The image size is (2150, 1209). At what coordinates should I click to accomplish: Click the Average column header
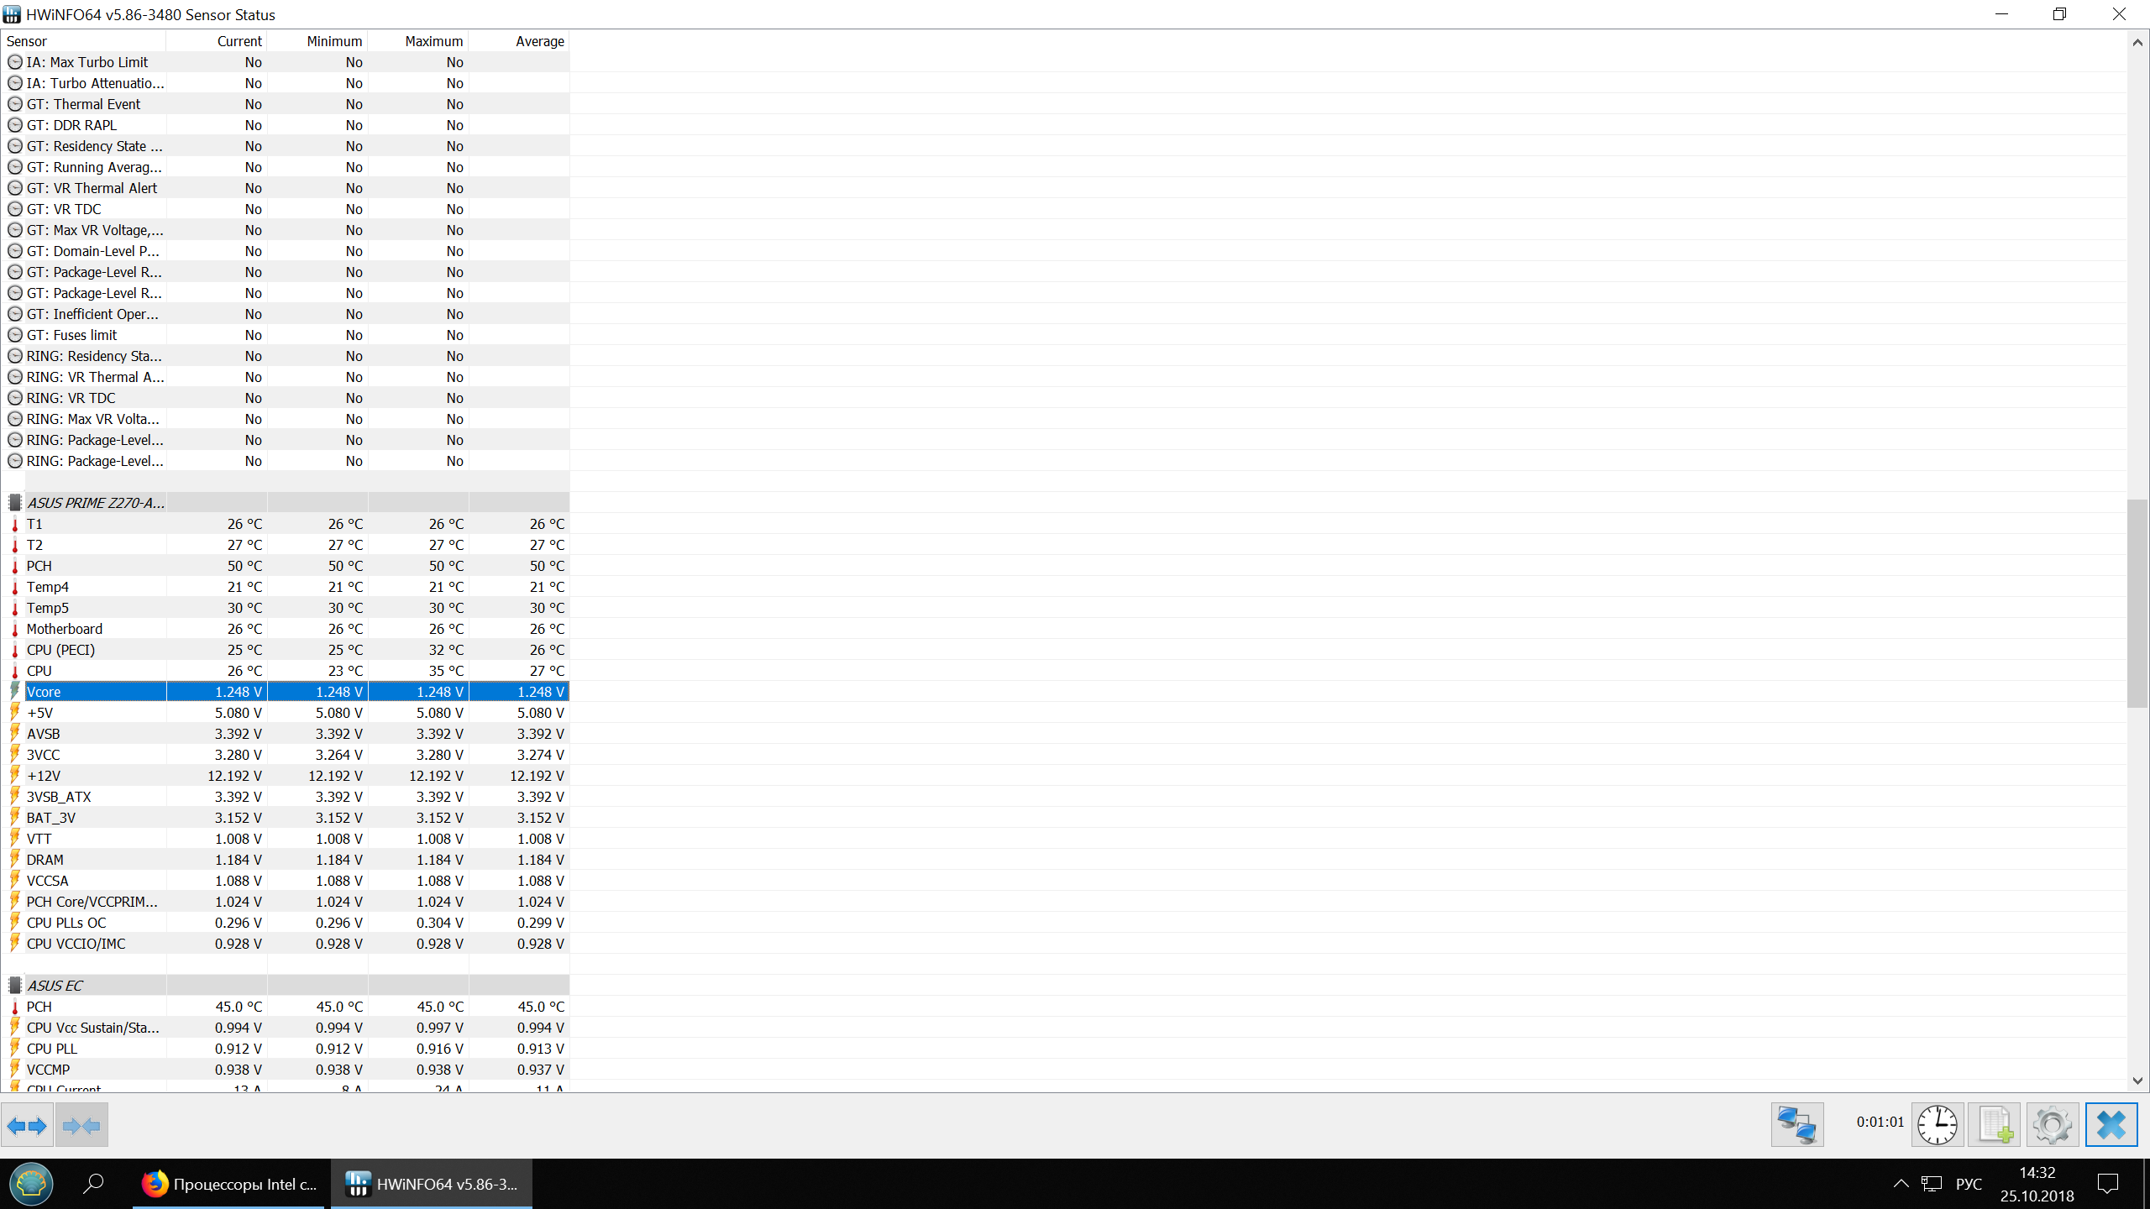[539, 41]
